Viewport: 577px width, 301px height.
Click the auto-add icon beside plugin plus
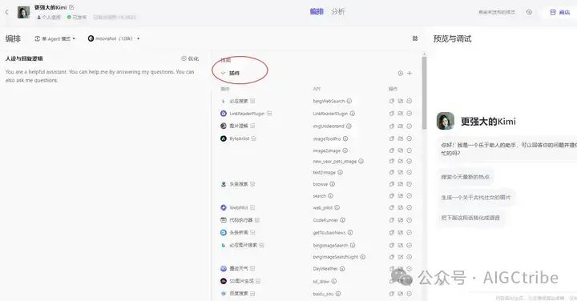pos(401,73)
